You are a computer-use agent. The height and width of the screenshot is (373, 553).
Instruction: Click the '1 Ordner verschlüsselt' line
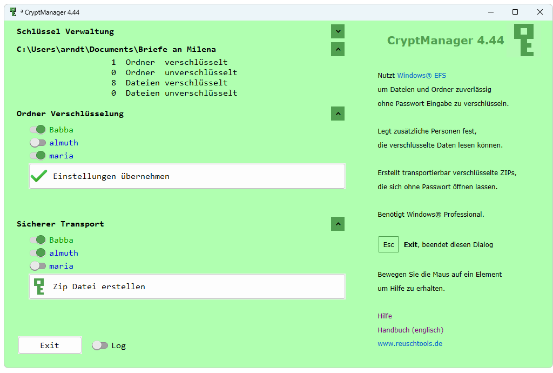point(169,62)
